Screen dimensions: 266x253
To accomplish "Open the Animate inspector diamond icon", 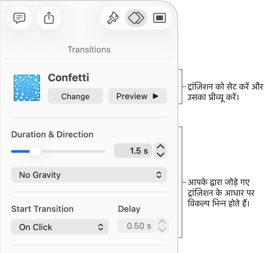I will 136,18.
